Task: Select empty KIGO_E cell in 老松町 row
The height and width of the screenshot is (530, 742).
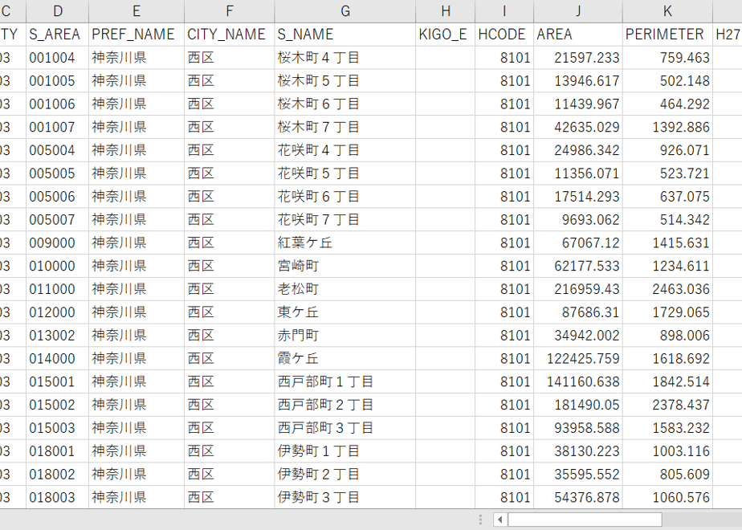Action: [446, 289]
